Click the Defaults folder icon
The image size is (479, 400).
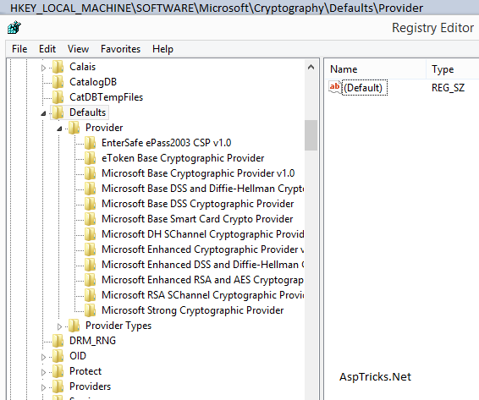[58, 112]
